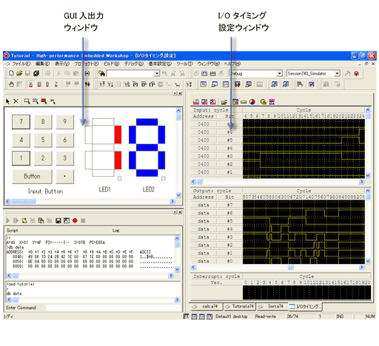Viewport: 379px width, 346px height.
Task: Open the ウィンドウ menu
Action: click(x=208, y=64)
